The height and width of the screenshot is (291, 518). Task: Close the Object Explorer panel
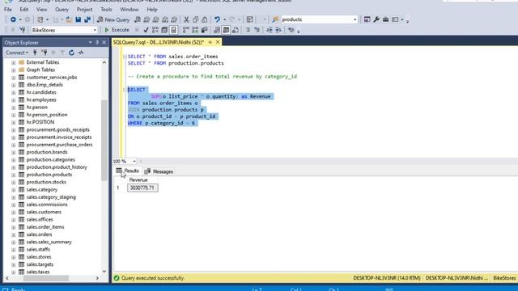tap(104, 43)
